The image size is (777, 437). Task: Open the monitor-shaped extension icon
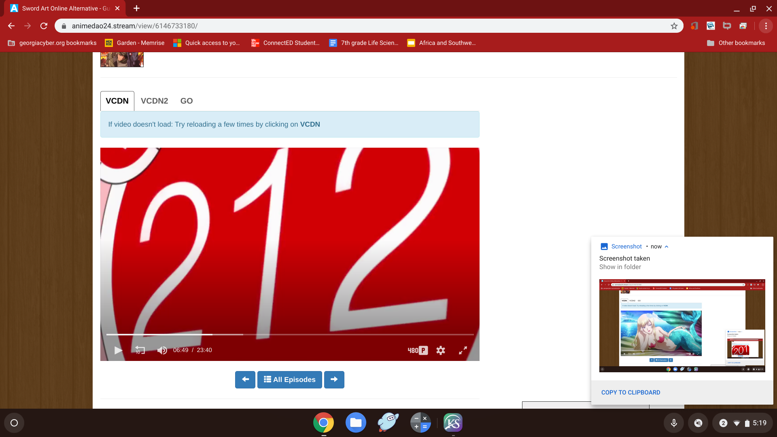(727, 26)
